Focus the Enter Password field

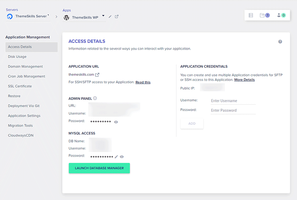[233, 110]
